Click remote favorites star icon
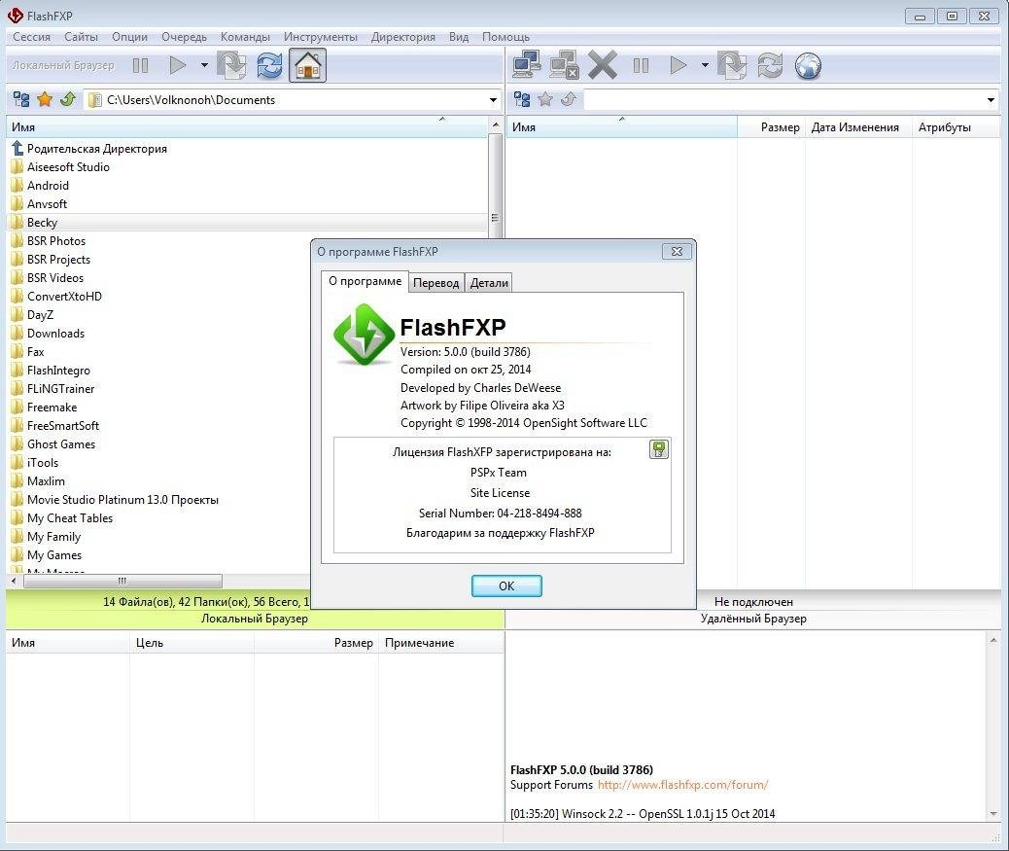The image size is (1009, 851). point(545,99)
